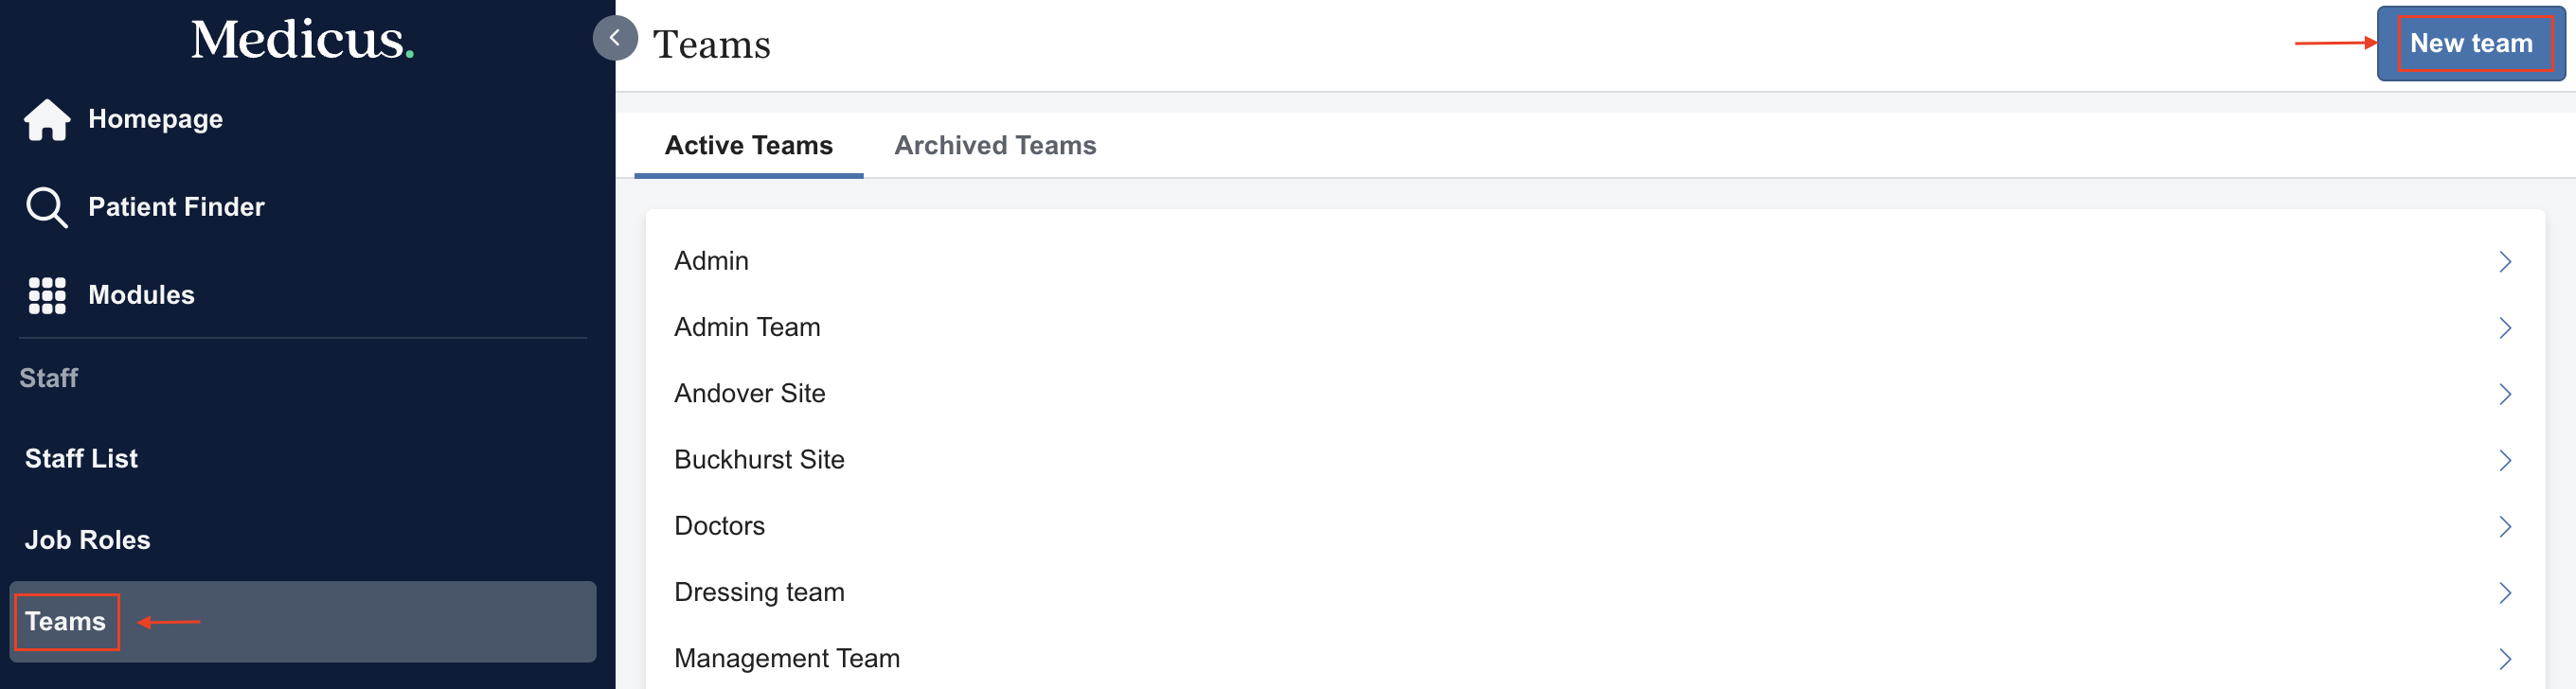Click the Doctors team name
Screen dimensions: 2576x689
[719, 526]
